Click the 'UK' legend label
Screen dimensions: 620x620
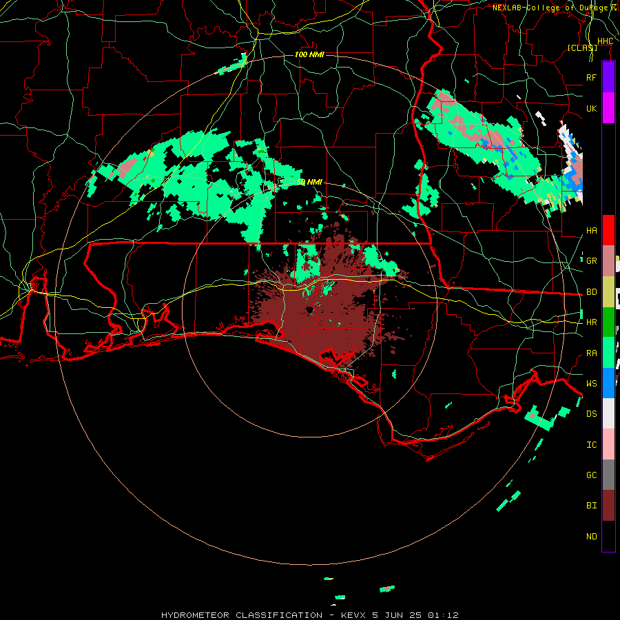(591, 108)
